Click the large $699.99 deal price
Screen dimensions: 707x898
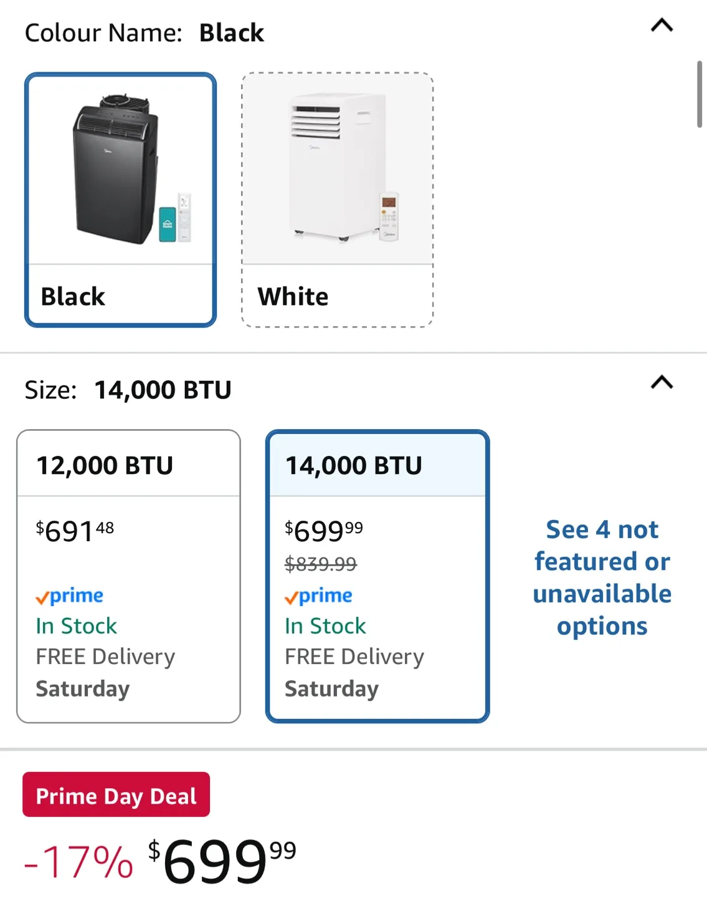click(x=222, y=861)
